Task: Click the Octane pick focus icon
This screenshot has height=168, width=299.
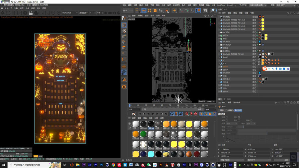Action: click(x=53, y=13)
